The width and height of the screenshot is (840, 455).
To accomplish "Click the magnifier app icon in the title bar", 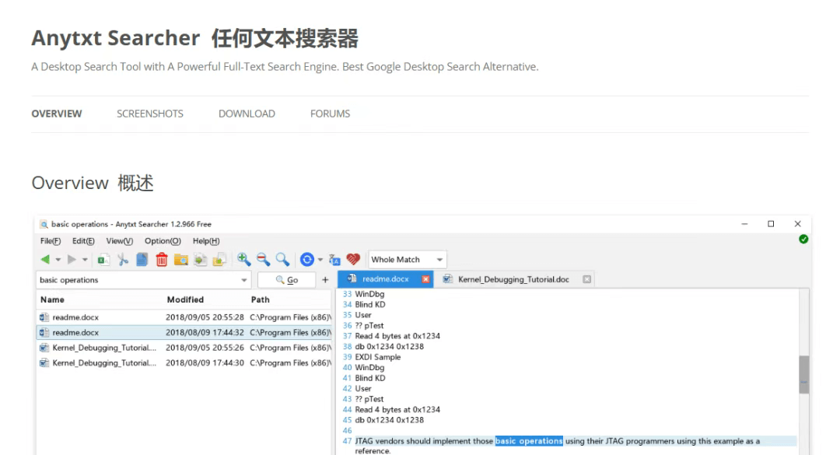I will [x=44, y=224].
